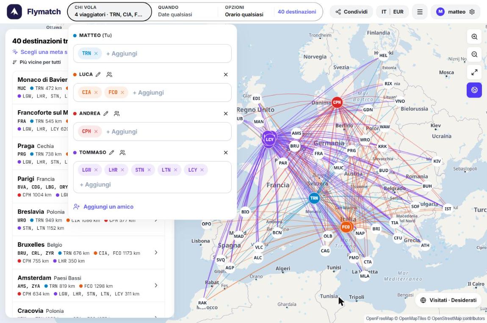Open settings gear next to matteo

[472, 12]
